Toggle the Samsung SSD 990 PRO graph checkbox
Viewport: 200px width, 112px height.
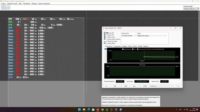tap(137, 49)
